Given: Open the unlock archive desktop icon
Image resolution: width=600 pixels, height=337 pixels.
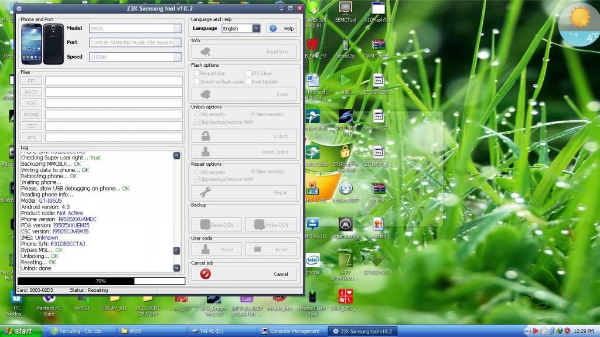Looking at the screenshot, I should coord(378,192).
